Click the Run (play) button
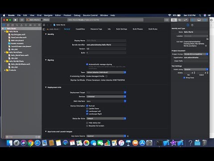 coord(16,20)
